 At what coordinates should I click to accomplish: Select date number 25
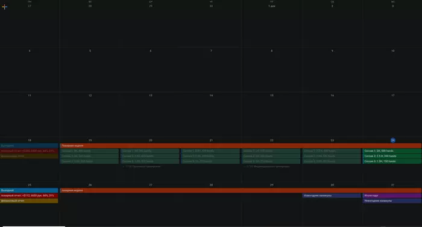pyautogui.click(x=30, y=185)
